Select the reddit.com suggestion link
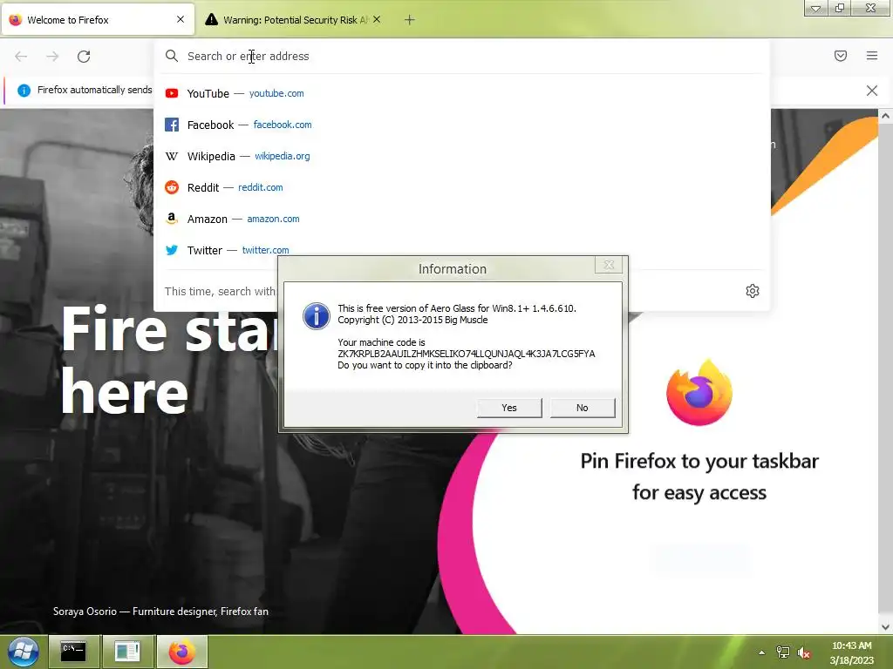Image resolution: width=893 pixels, height=669 pixels. click(x=260, y=187)
